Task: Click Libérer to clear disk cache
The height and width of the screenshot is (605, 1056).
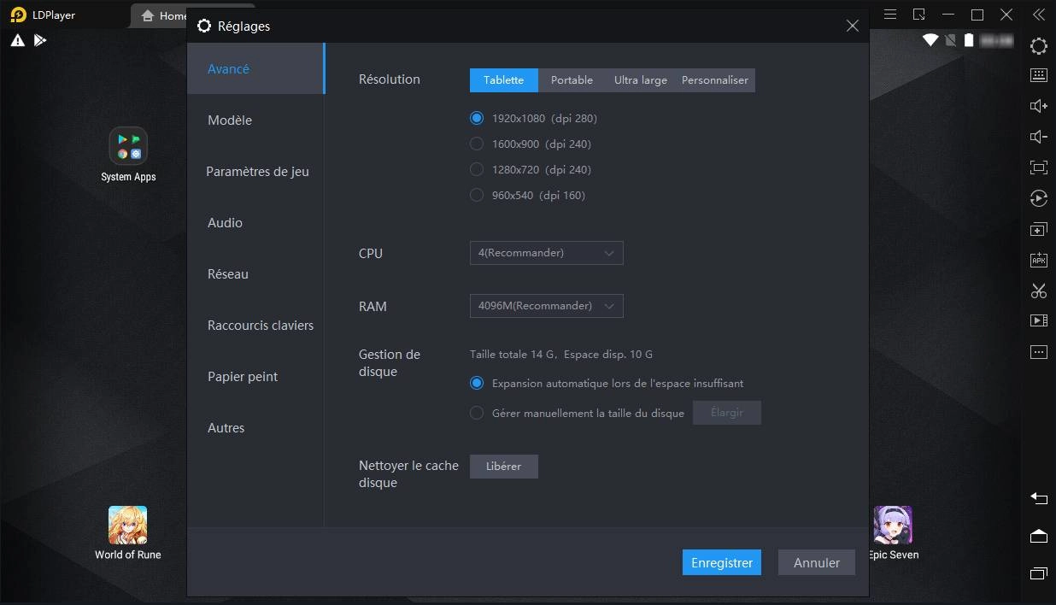Action: [503, 467]
